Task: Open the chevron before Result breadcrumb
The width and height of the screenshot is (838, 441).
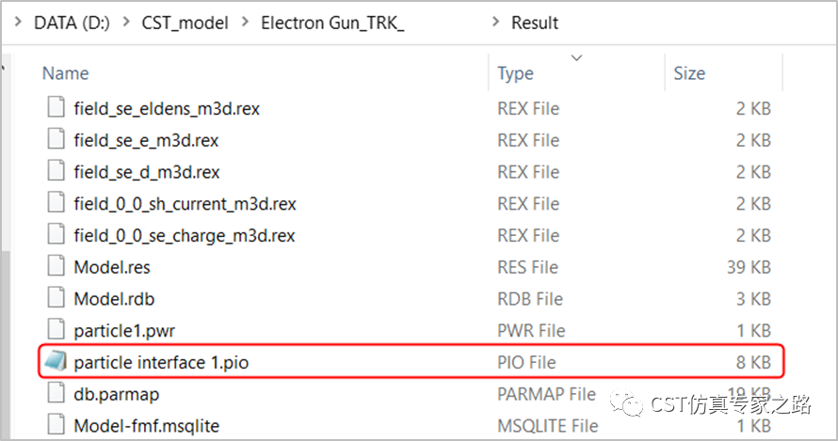Action: pyautogui.click(x=495, y=22)
